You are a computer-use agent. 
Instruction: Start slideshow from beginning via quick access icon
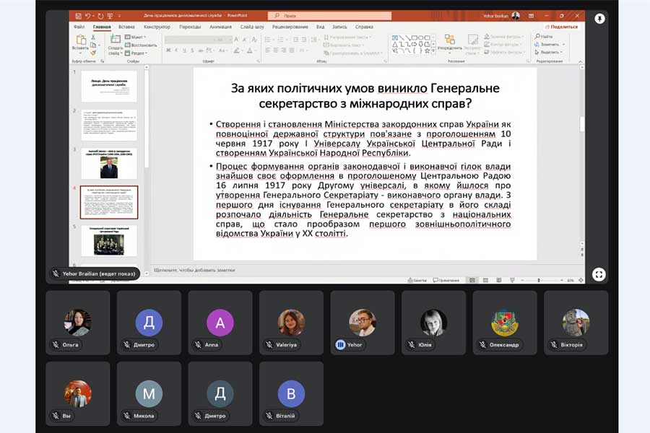point(110,16)
